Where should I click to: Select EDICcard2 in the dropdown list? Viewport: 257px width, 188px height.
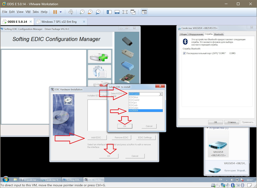146,100
